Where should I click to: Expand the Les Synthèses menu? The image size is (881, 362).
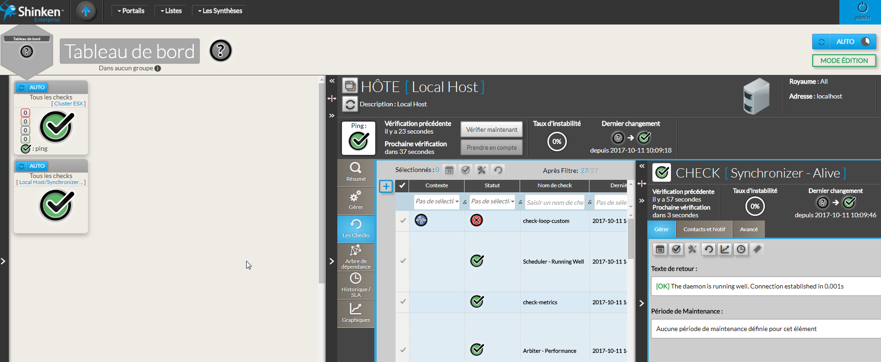[x=220, y=11]
